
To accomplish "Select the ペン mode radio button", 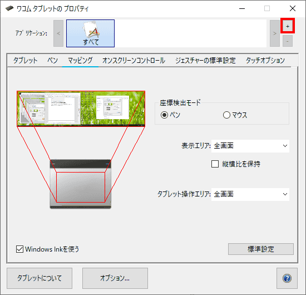I will (164, 115).
